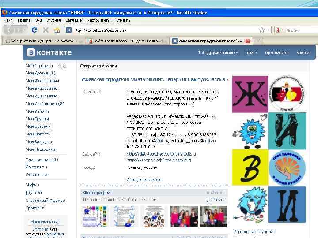Open Мои Группы in sidebar

pos(37,119)
